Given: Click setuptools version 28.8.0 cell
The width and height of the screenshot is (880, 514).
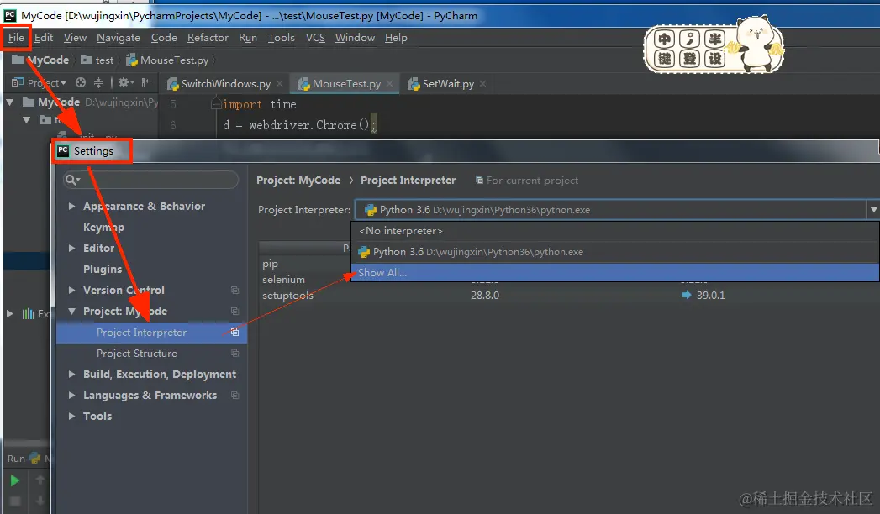Looking at the screenshot, I should pyautogui.click(x=485, y=296).
